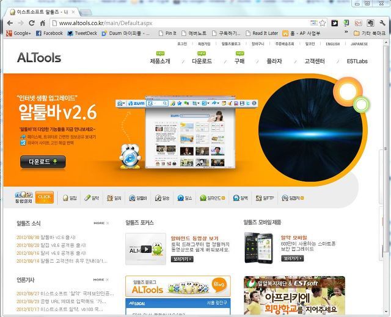Viewport: 391px width, 317px height.
Task: Open the 알툴즈블로그 top link
Action: pos(231,44)
